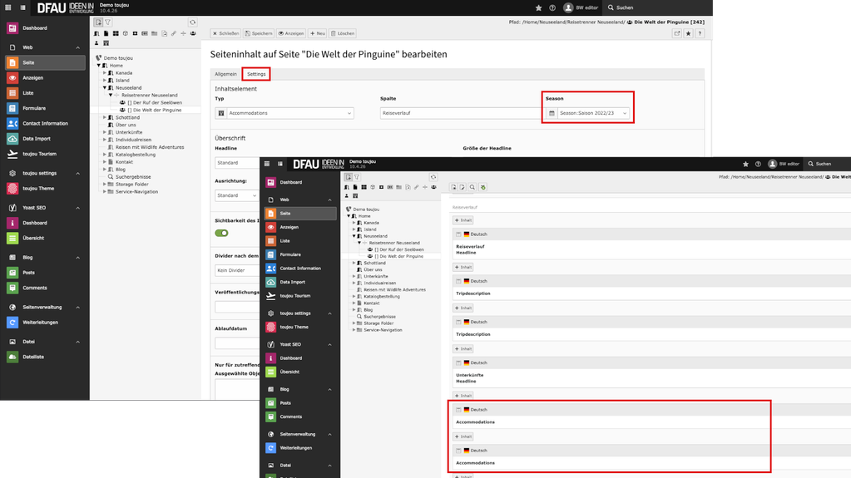
Task: Click help question mark below the breadcrumb path
Action: click(701, 33)
